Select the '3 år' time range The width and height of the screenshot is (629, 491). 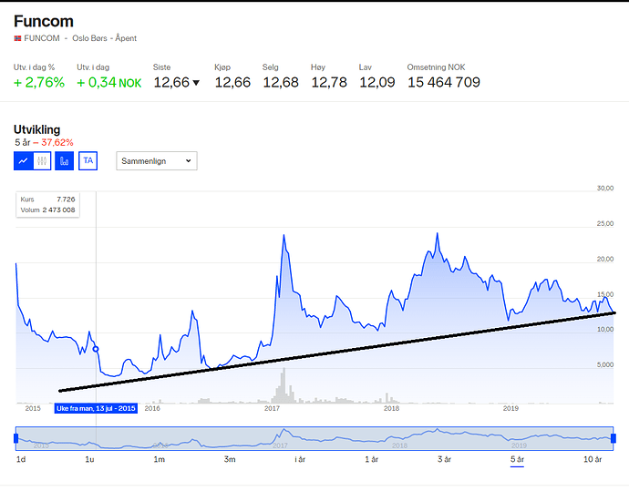click(444, 459)
